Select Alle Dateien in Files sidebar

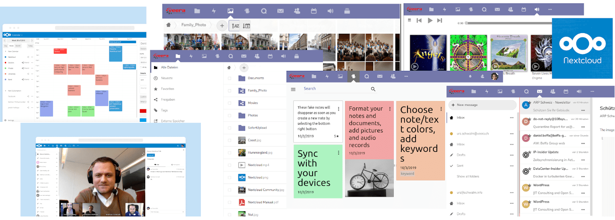170,67
